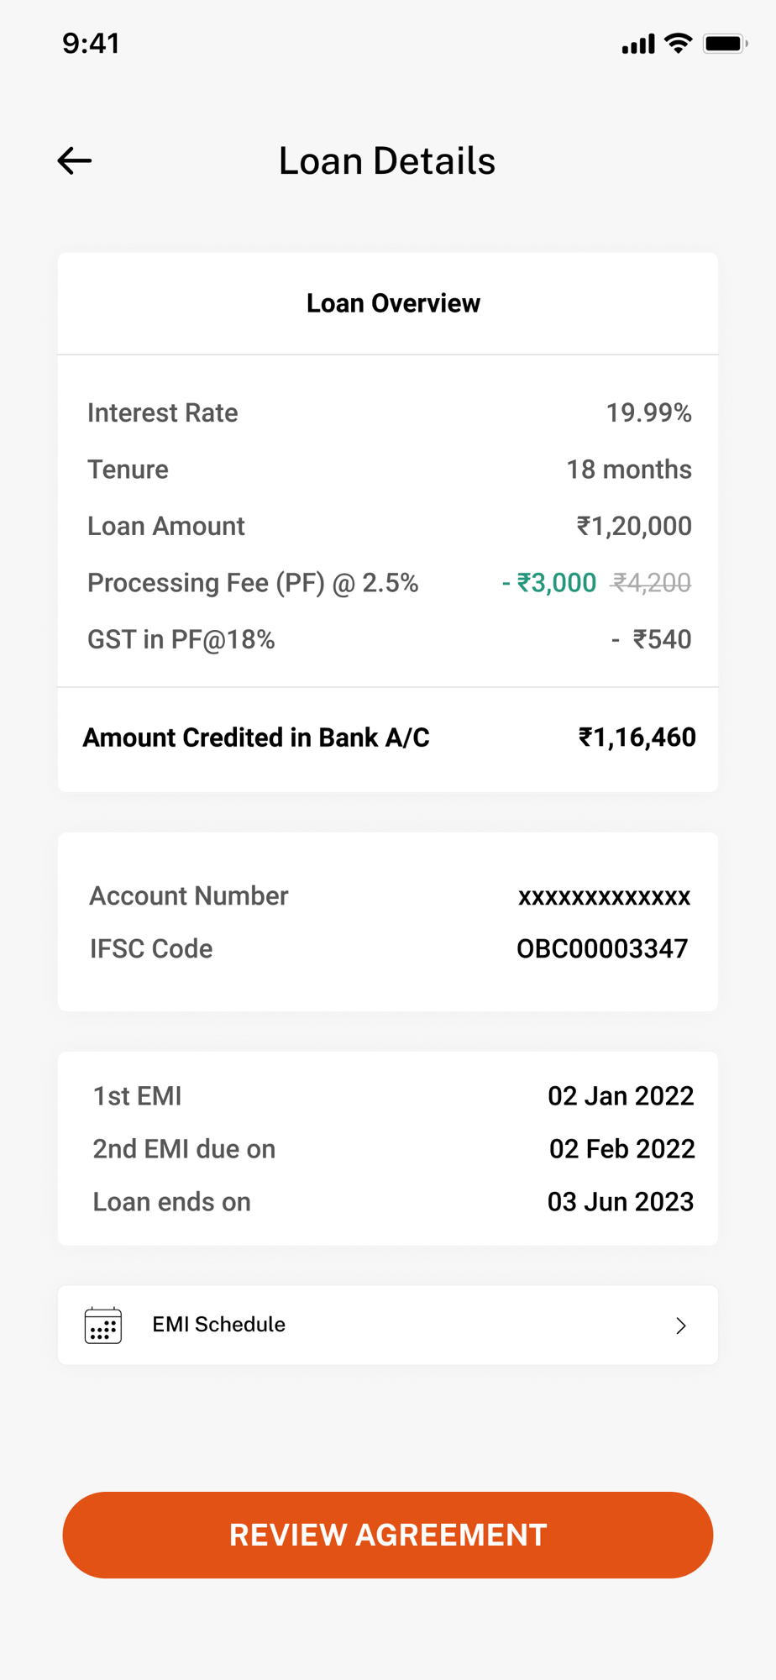Tap the REVIEW AGREEMENT button

388,1535
